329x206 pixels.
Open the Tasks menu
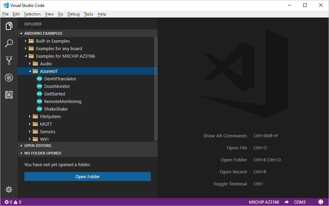pos(88,14)
